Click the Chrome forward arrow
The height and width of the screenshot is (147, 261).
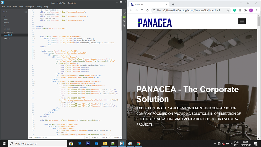pos(137,10)
